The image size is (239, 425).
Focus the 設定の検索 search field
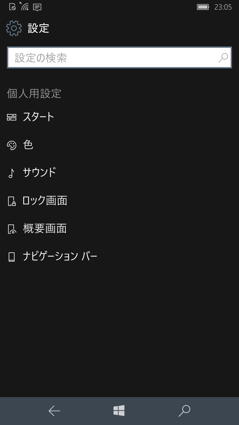[x=113, y=58]
